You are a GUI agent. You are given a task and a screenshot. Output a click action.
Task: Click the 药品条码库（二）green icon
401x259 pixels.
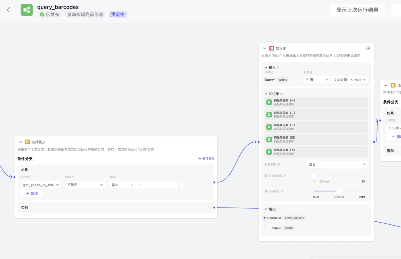(x=269, y=115)
